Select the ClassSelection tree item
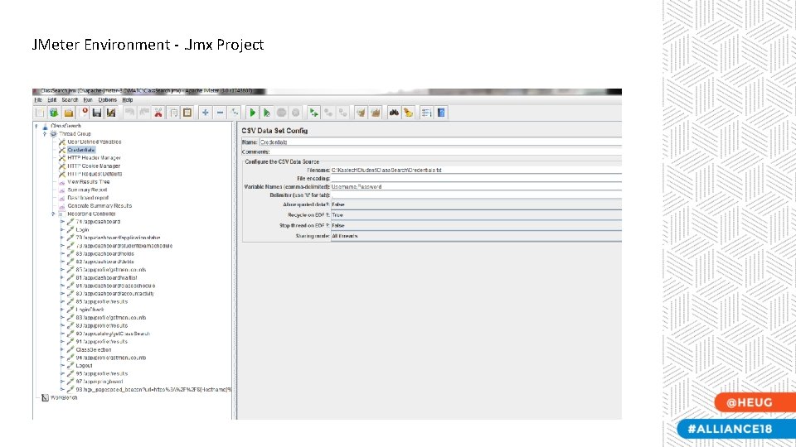Screen dimensions: 796x447 tap(94, 349)
